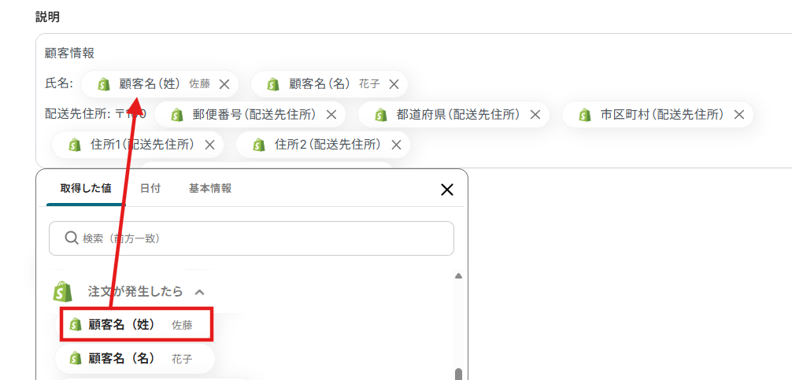Collapse the 注文が発生したら section chevron

[x=199, y=292]
